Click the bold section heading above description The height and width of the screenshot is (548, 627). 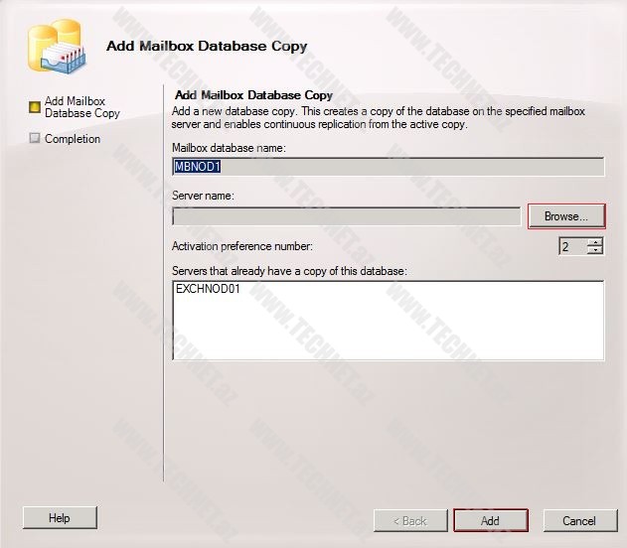[x=253, y=95]
